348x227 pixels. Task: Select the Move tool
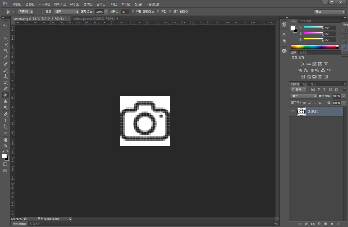pos(6,26)
